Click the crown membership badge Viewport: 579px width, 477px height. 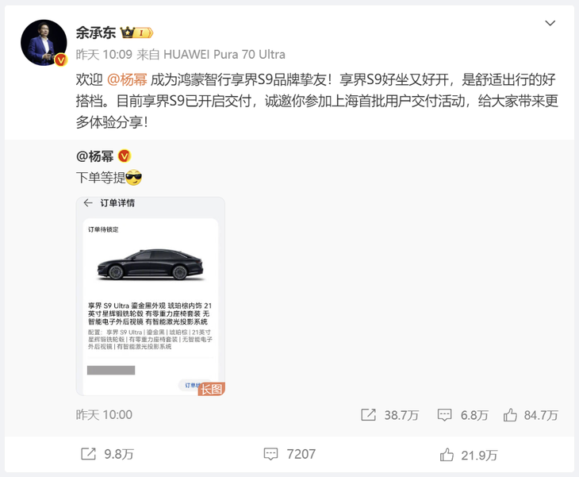point(136,33)
